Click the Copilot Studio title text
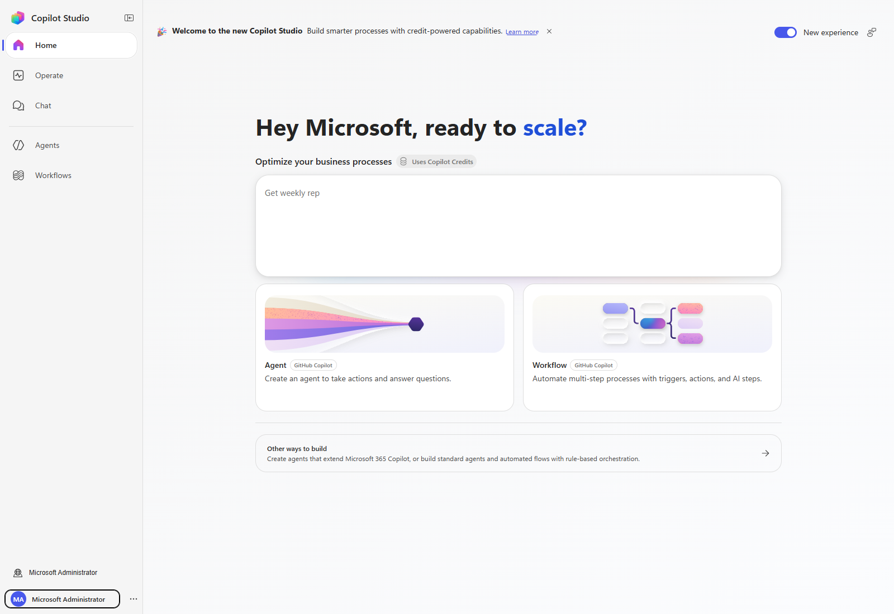 tap(60, 18)
